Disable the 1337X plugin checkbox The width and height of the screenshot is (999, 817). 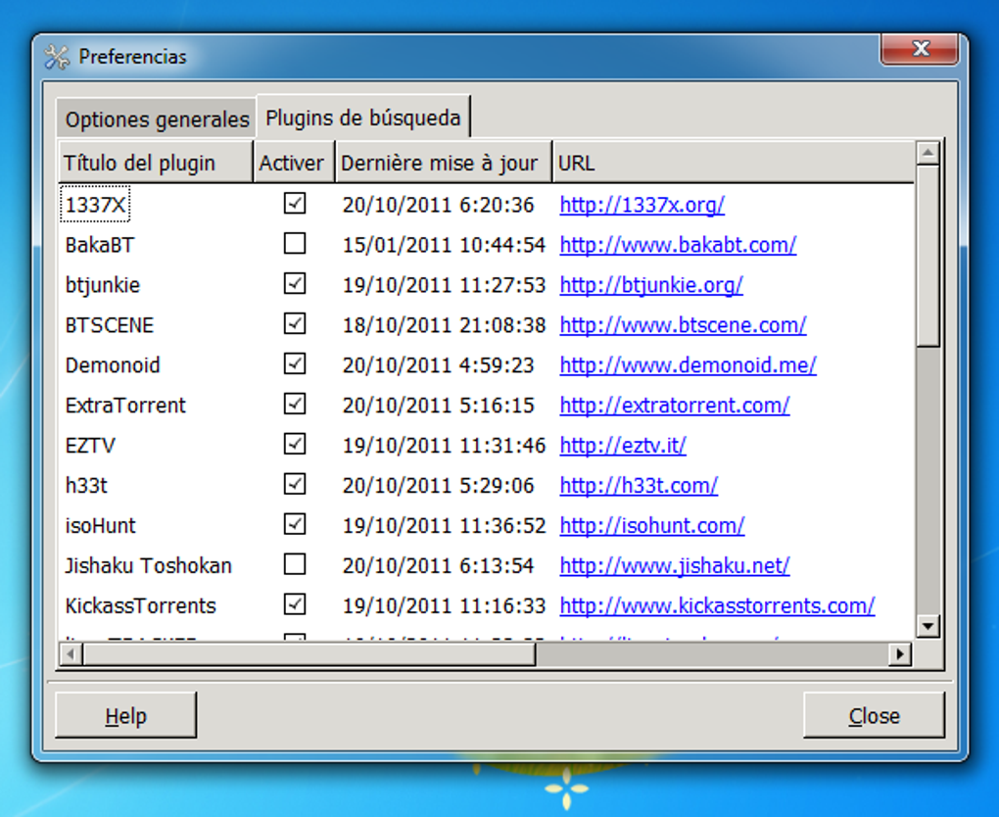[x=295, y=204]
